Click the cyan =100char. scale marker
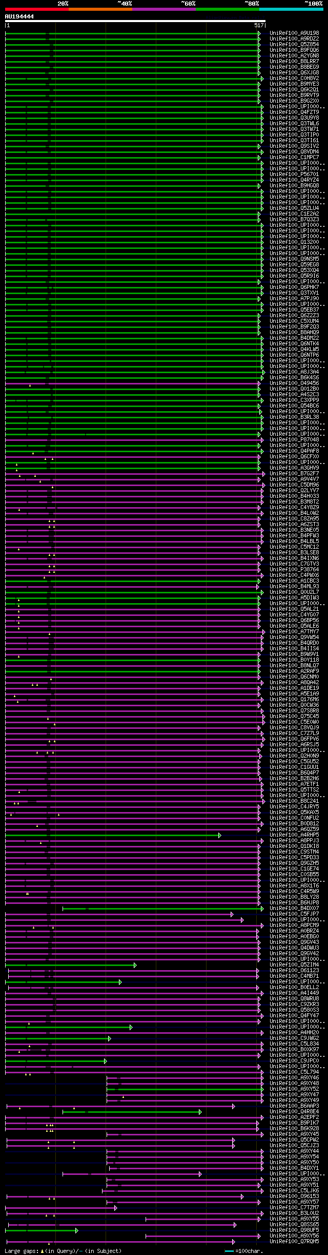The width and height of the screenshot is (328, 1255). [229, 1251]
